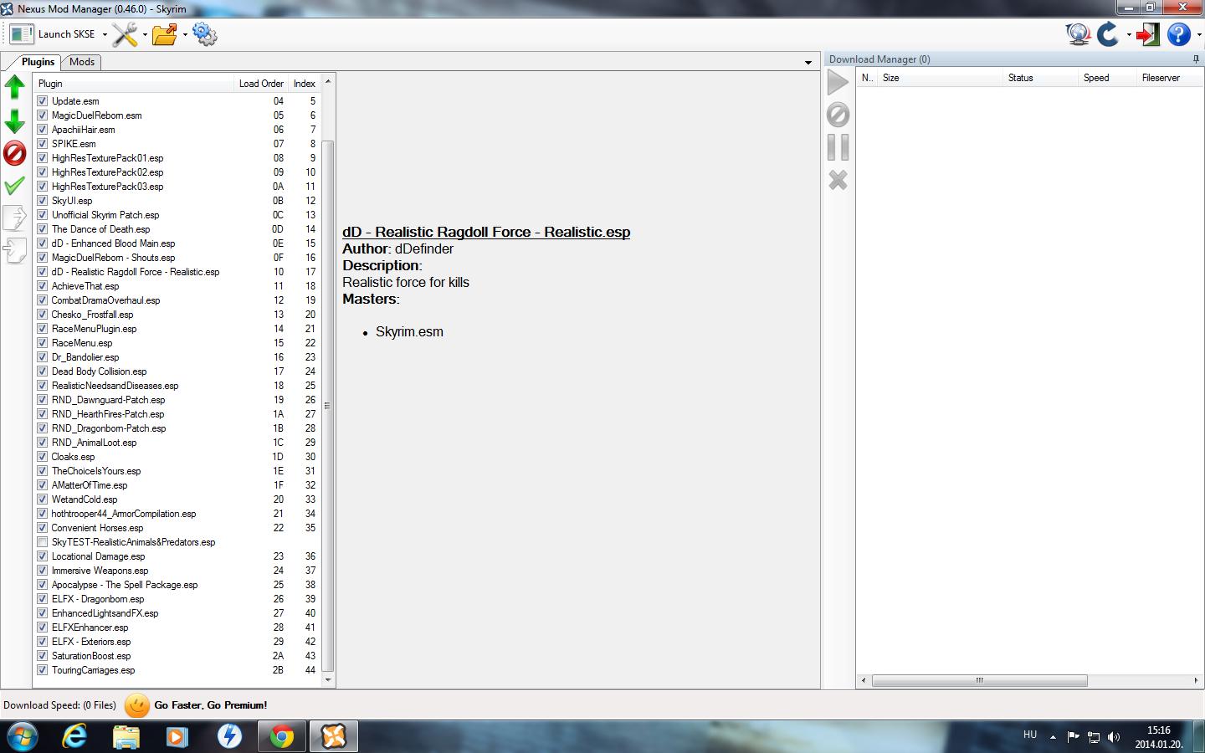Image resolution: width=1205 pixels, height=753 pixels.
Task: Switch to the Plugins tab
Action: pos(38,62)
